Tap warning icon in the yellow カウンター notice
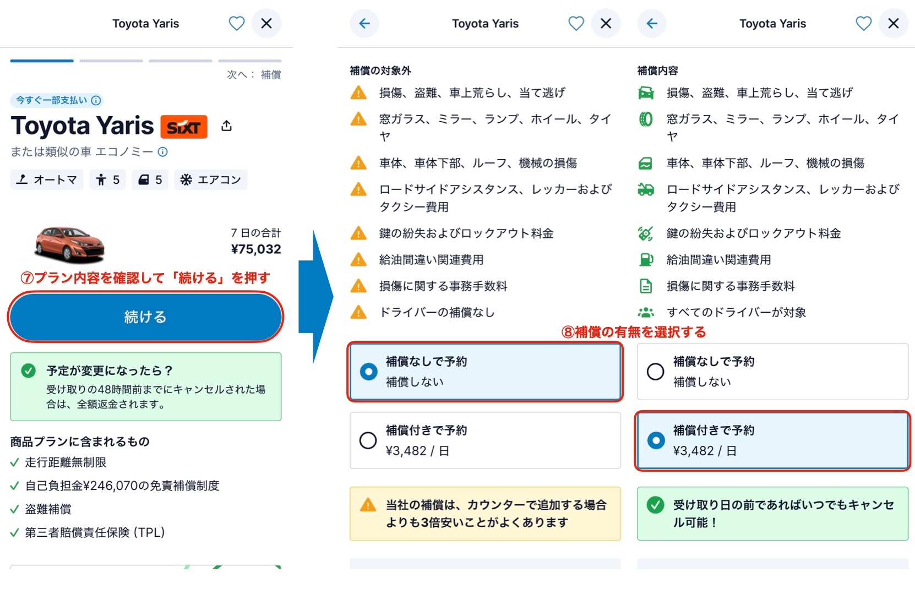This screenshot has width=915, height=594. coord(368,505)
